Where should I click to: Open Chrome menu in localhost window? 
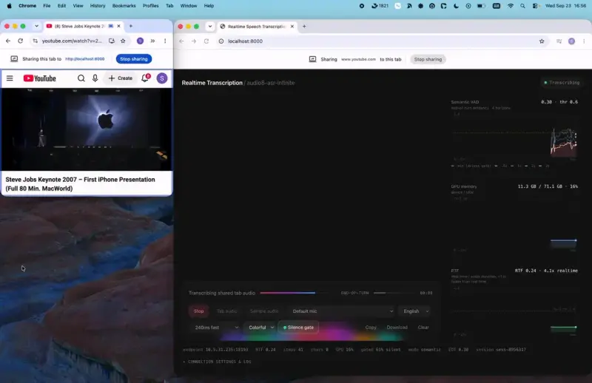tap(584, 41)
